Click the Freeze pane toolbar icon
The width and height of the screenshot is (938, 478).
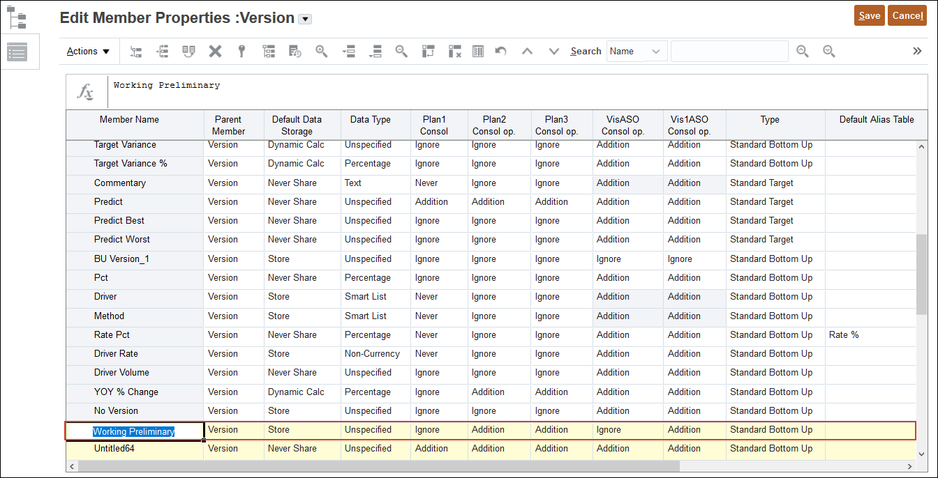point(428,51)
